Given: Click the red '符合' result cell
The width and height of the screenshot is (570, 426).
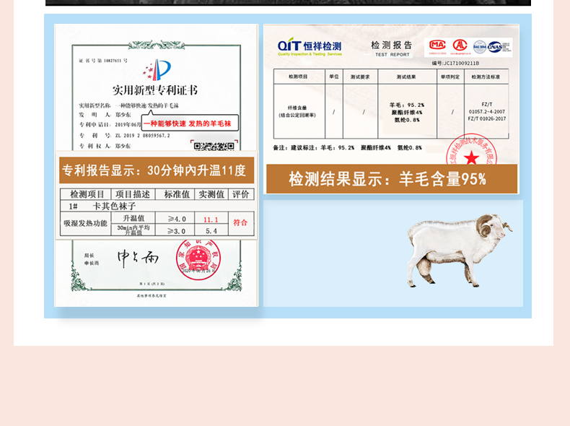Looking at the screenshot, I should pyautogui.click(x=240, y=222).
